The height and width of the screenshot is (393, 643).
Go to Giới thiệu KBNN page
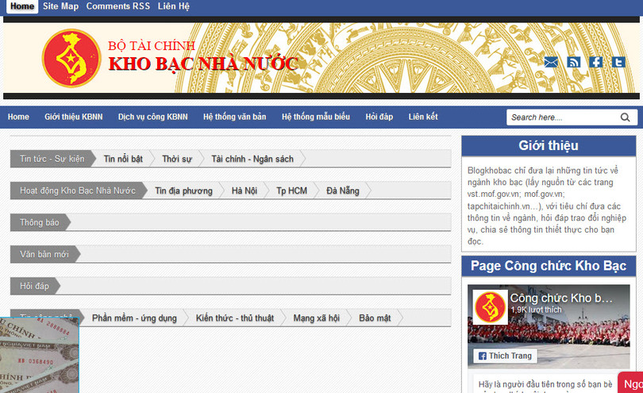[x=73, y=117]
